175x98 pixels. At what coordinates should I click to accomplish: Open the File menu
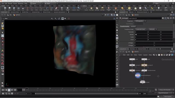[x=3, y=4]
